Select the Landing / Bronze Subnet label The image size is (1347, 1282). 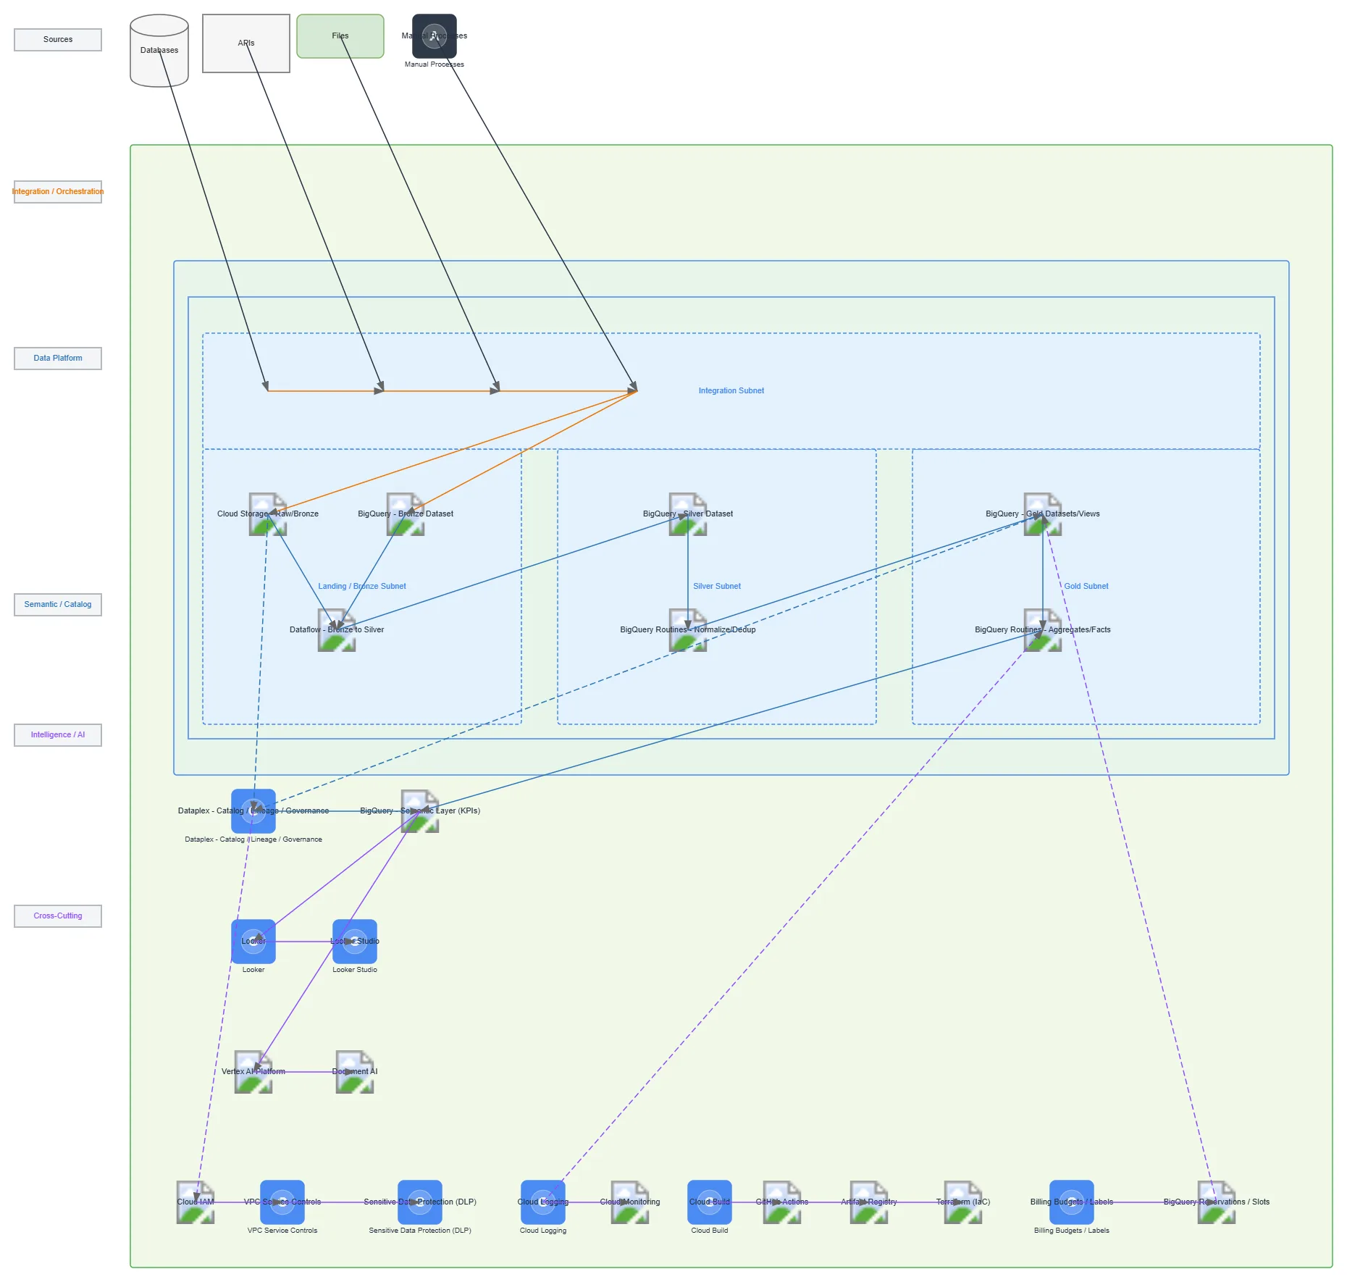point(362,587)
